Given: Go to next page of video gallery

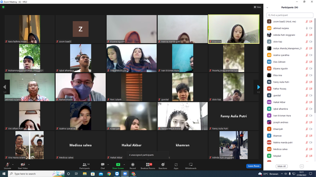Looking at the screenshot, I should coord(259,87).
